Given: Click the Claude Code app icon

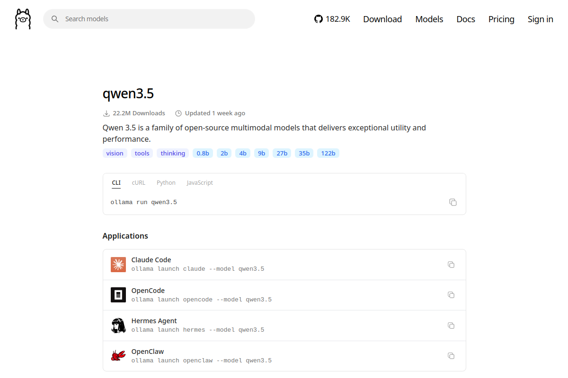Looking at the screenshot, I should [x=118, y=265].
